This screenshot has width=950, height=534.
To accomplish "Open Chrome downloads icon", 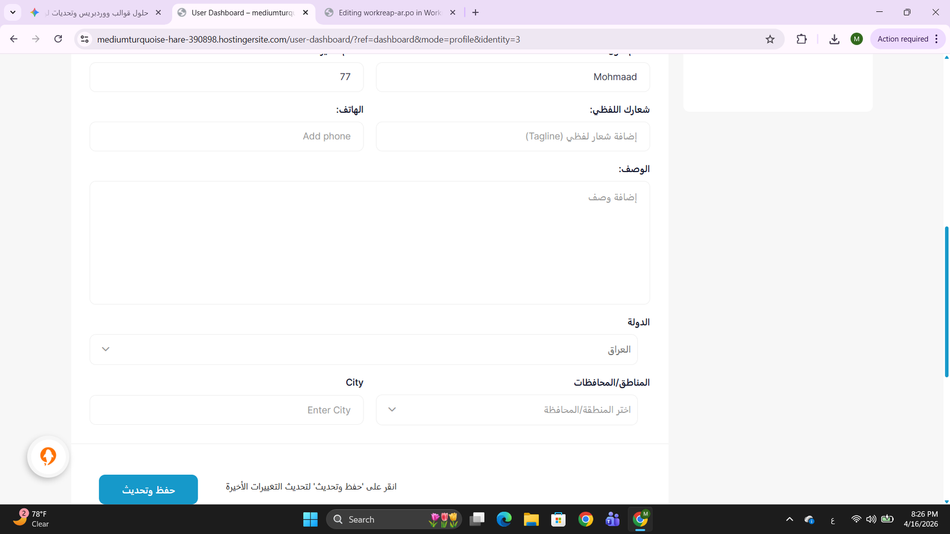I will point(834,39).
